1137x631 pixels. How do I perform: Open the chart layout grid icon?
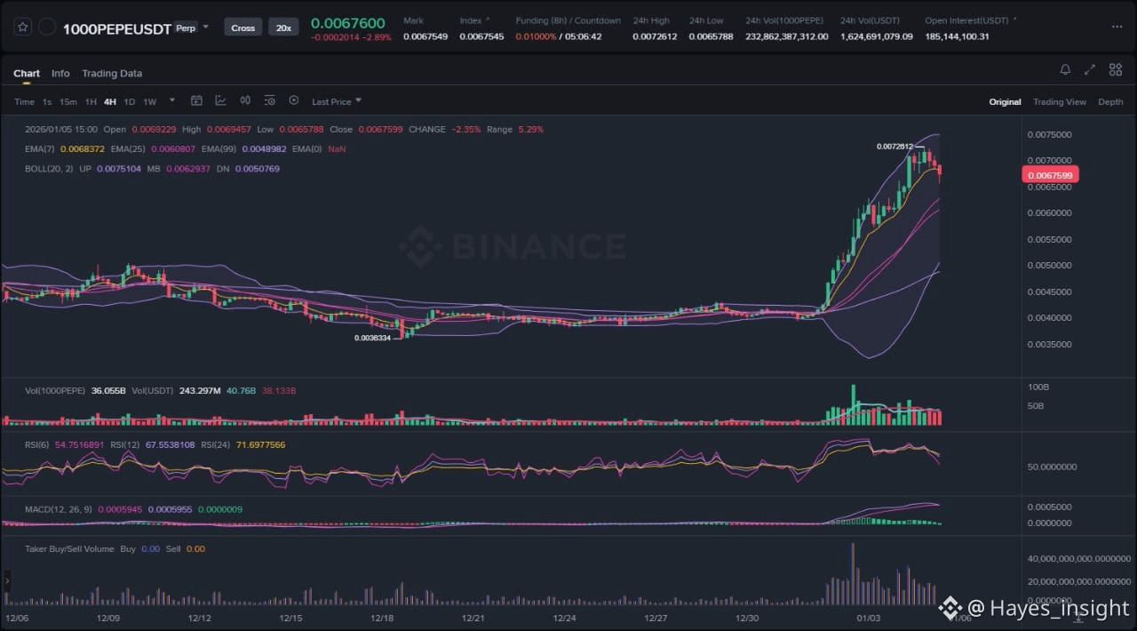click(1115, 70)
